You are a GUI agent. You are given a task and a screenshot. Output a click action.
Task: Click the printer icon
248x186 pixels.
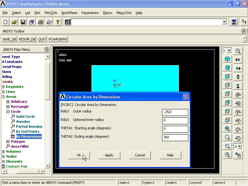40,22
